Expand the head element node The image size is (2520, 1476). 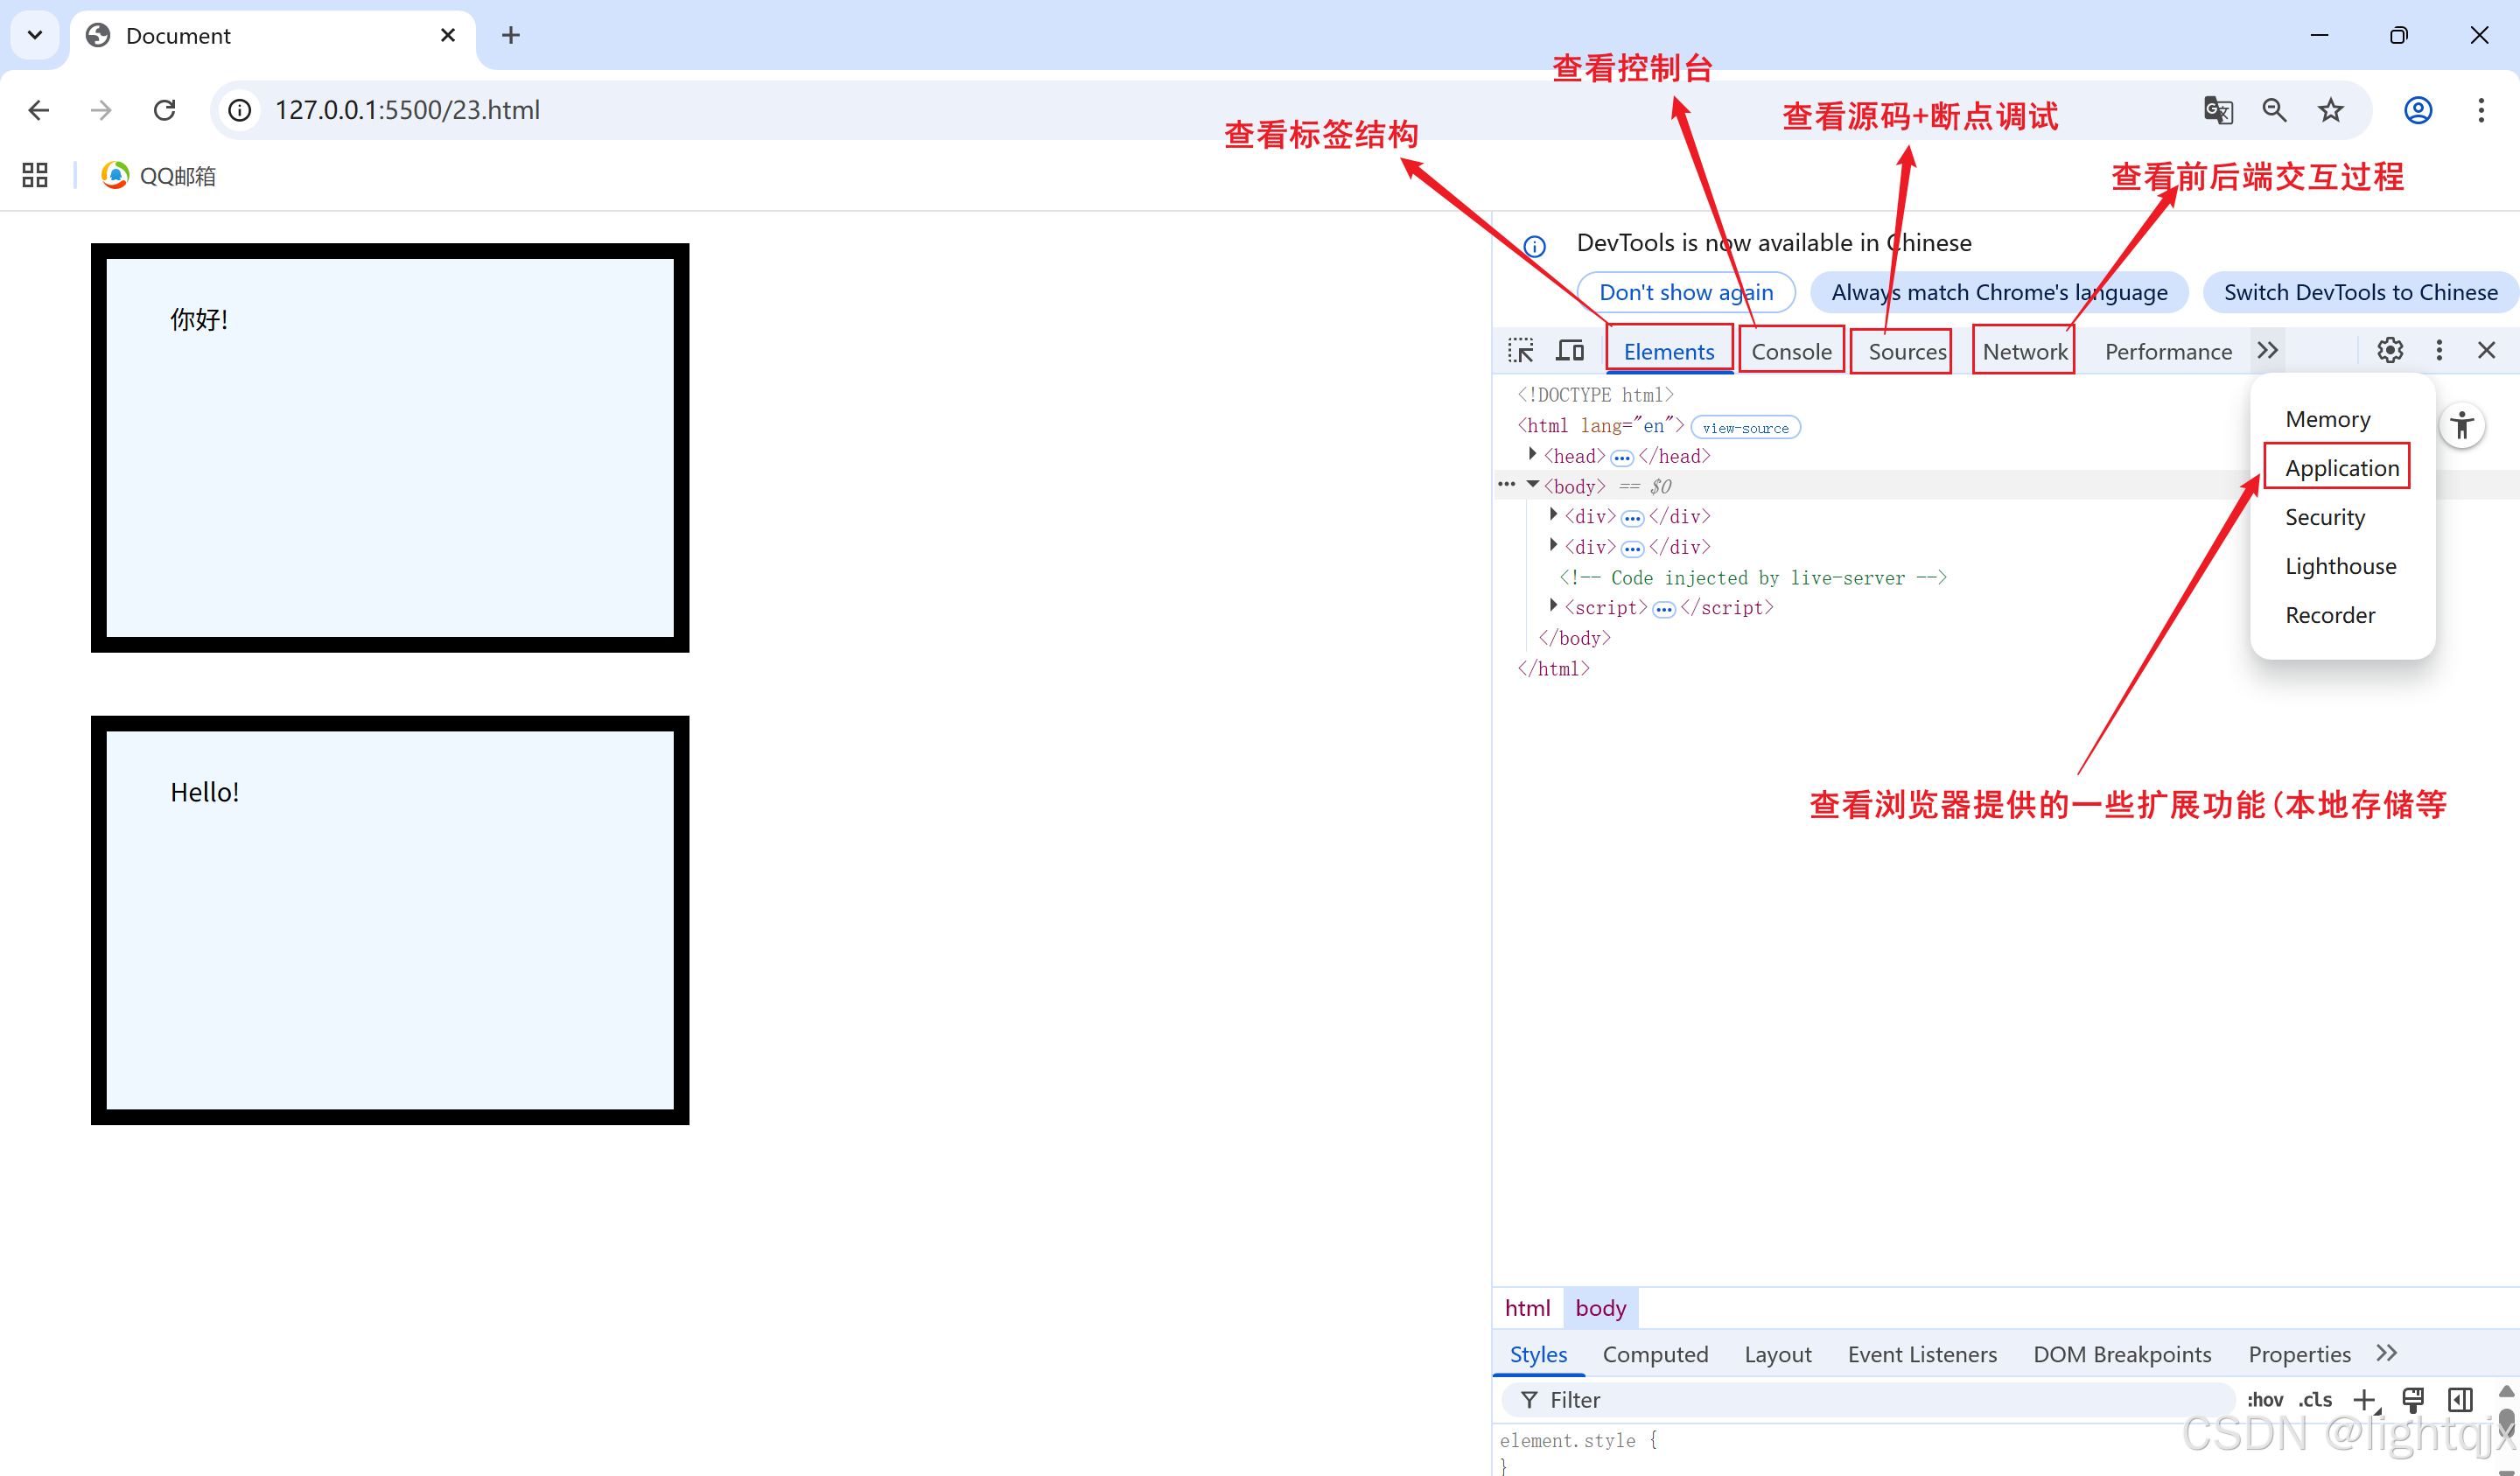click(x=1533, y=455)
